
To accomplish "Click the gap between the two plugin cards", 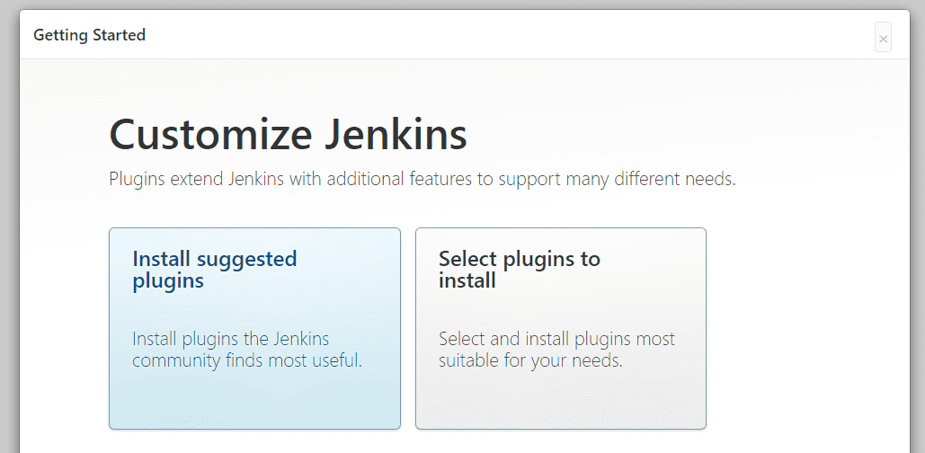I will pyautogui.click(x=408, y=328).
